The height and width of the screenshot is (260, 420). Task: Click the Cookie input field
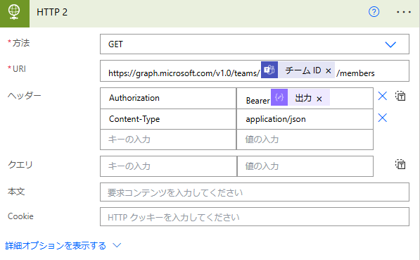click(x=255, y=217)
